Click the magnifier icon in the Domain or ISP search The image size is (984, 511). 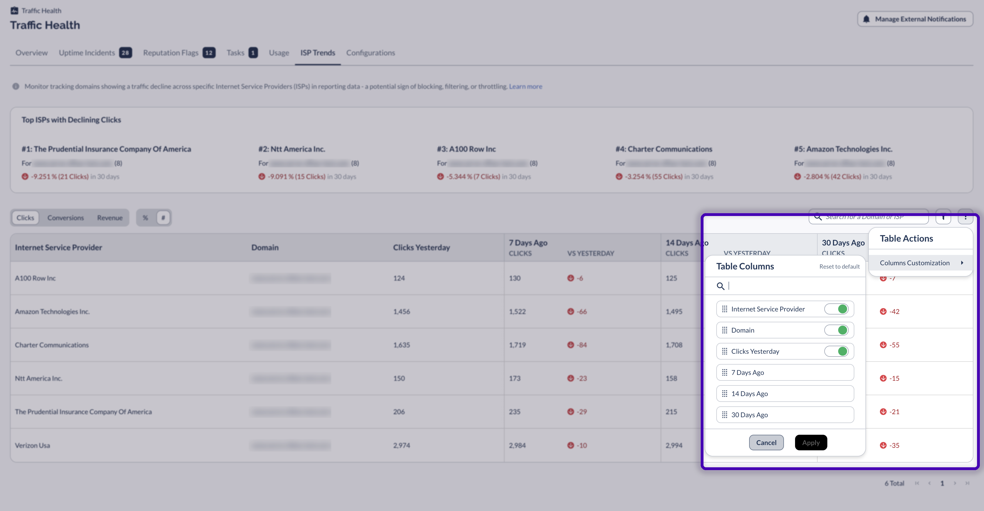point(818,217)
